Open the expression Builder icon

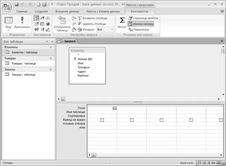pyautogui.click(x=74, y=30)
